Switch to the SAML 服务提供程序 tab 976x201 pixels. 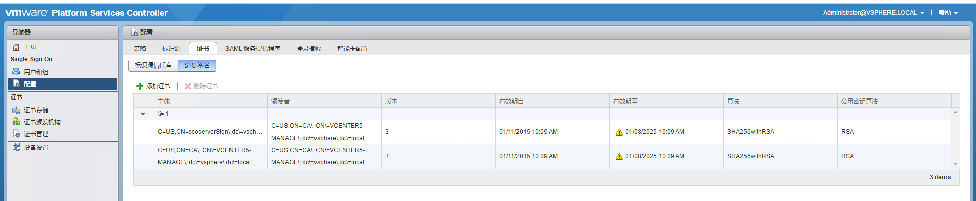tap(253, 49)
